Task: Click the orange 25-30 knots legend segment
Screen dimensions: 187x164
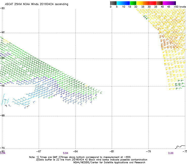Action: (146, 3)
